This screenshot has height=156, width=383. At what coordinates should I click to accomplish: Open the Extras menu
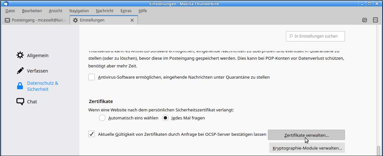click(x=126, y=11)
